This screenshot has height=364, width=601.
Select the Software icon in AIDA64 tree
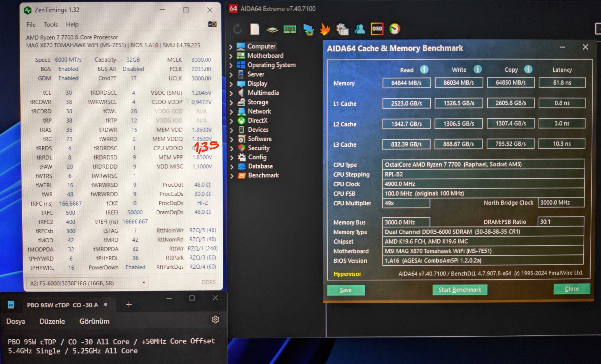click(241, 139)
